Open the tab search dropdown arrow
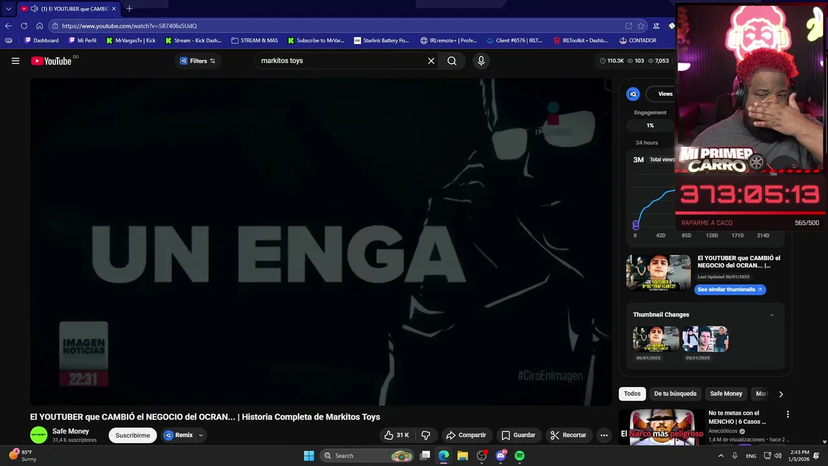 8,9
